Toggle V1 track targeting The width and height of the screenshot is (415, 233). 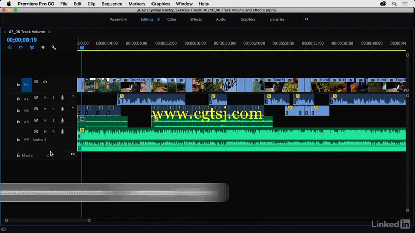point(26,85)
